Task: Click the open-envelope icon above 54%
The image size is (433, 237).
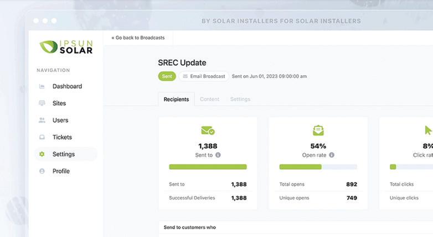Action: pyautogui.click(x=318, y=131)
